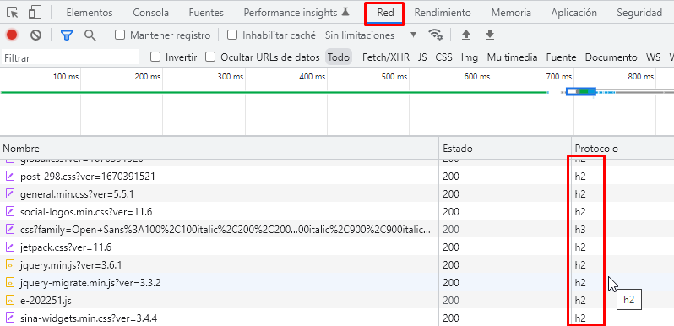Filter requests by Documento type
674x326 pixels.
611,57
